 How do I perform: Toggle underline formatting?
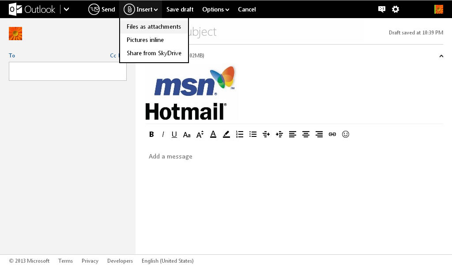click(174, 134)
